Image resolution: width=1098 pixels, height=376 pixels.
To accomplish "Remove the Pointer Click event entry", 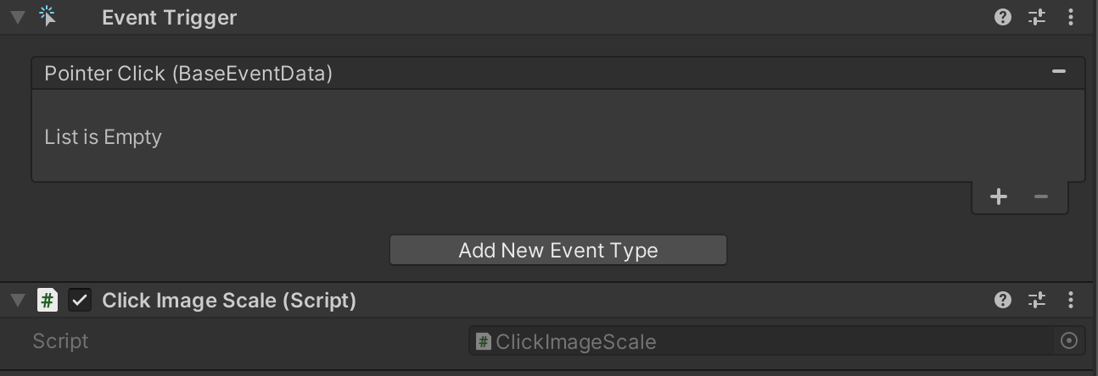I will [1058, 73].
